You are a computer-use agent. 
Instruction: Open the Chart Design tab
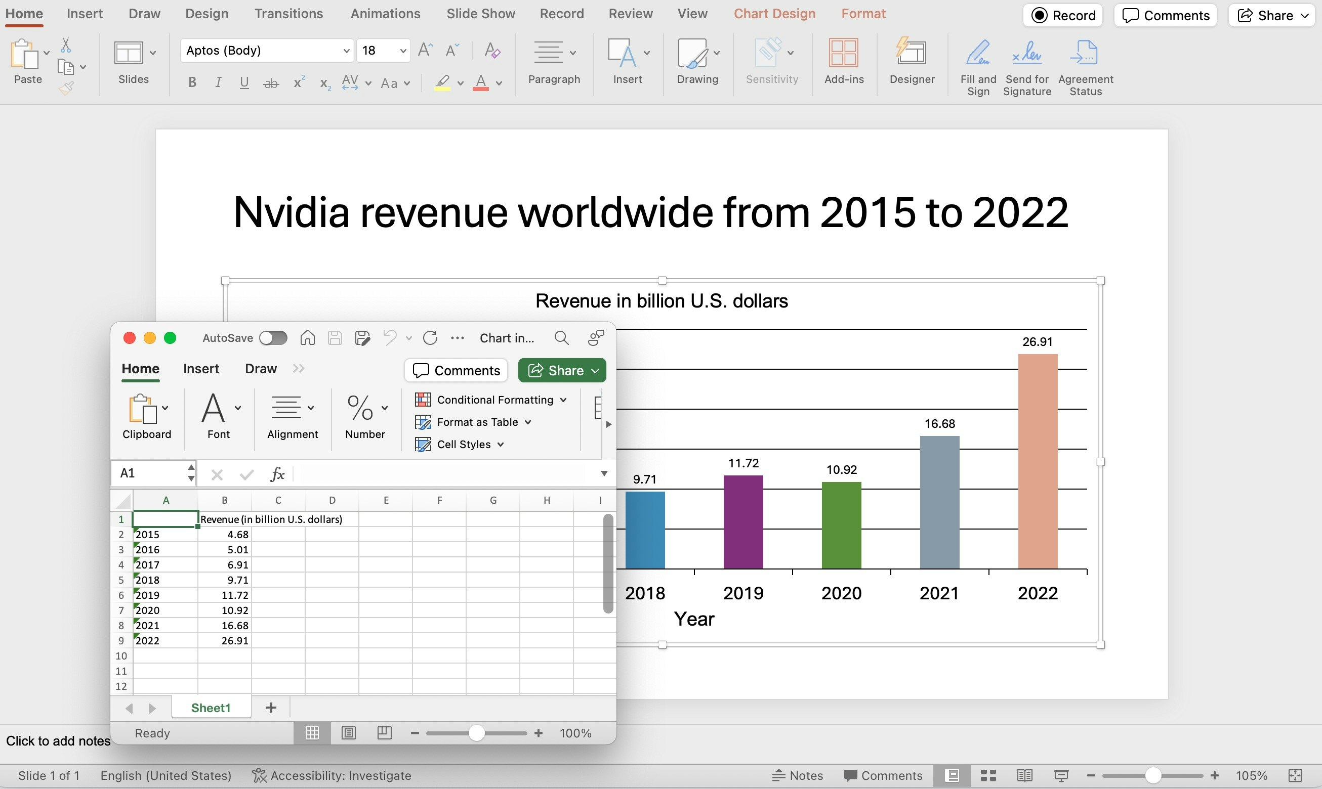[774, 14]
